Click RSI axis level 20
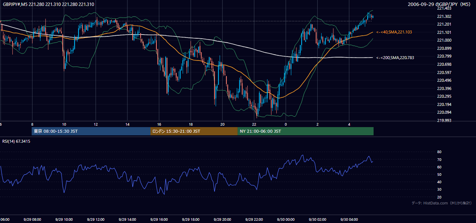Image resolution: width=476 pixels, height=223 pixels. click(439, 197)
